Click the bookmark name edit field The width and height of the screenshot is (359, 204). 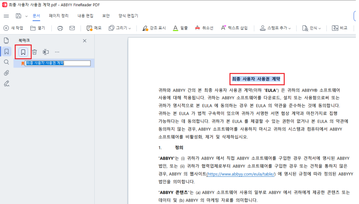click(58, 63)
